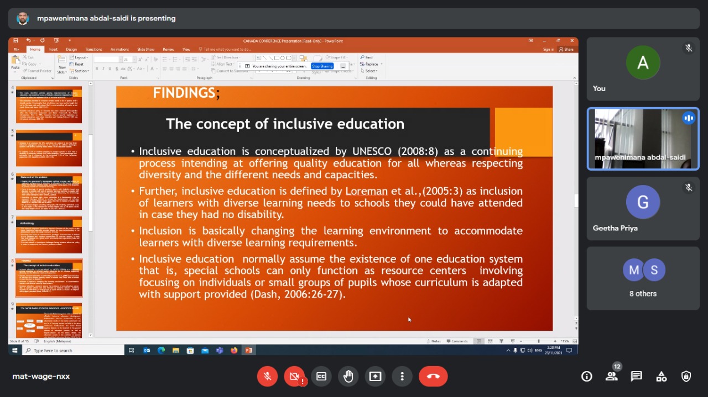Open the Windows notification center icon
This screenshot has width=708, height=397.
[569, 350]
